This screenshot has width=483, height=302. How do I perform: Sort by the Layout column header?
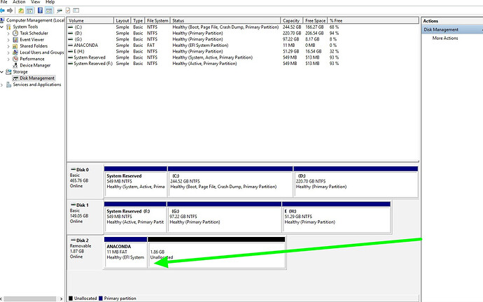point(122,20)
